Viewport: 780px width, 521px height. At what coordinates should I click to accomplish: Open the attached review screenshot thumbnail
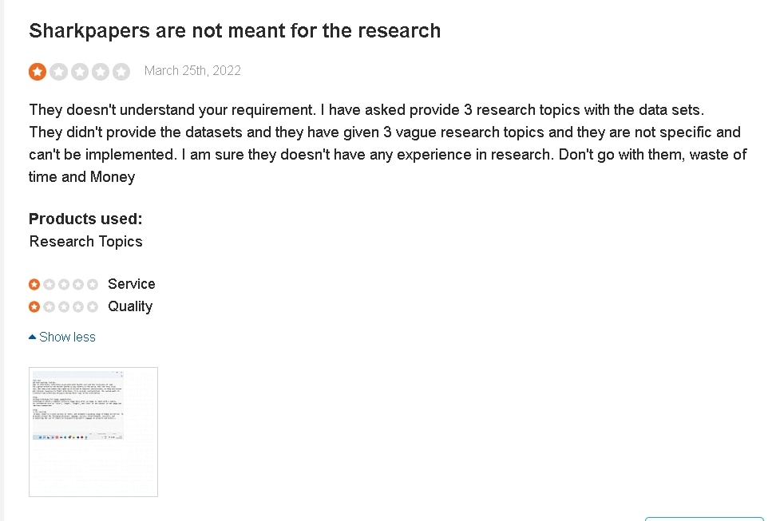point(93,432)
